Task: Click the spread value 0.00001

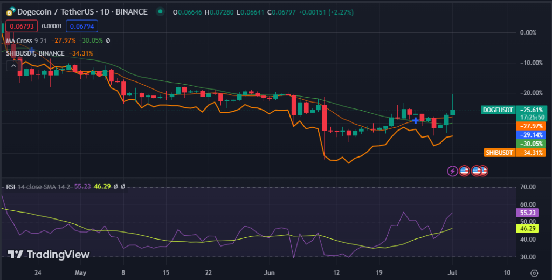Action: [x=51, y=26]
